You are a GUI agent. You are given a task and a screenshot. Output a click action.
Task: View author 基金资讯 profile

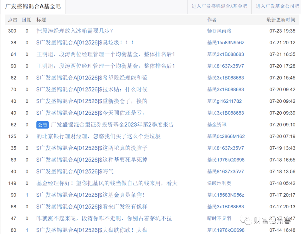[217, 125]
